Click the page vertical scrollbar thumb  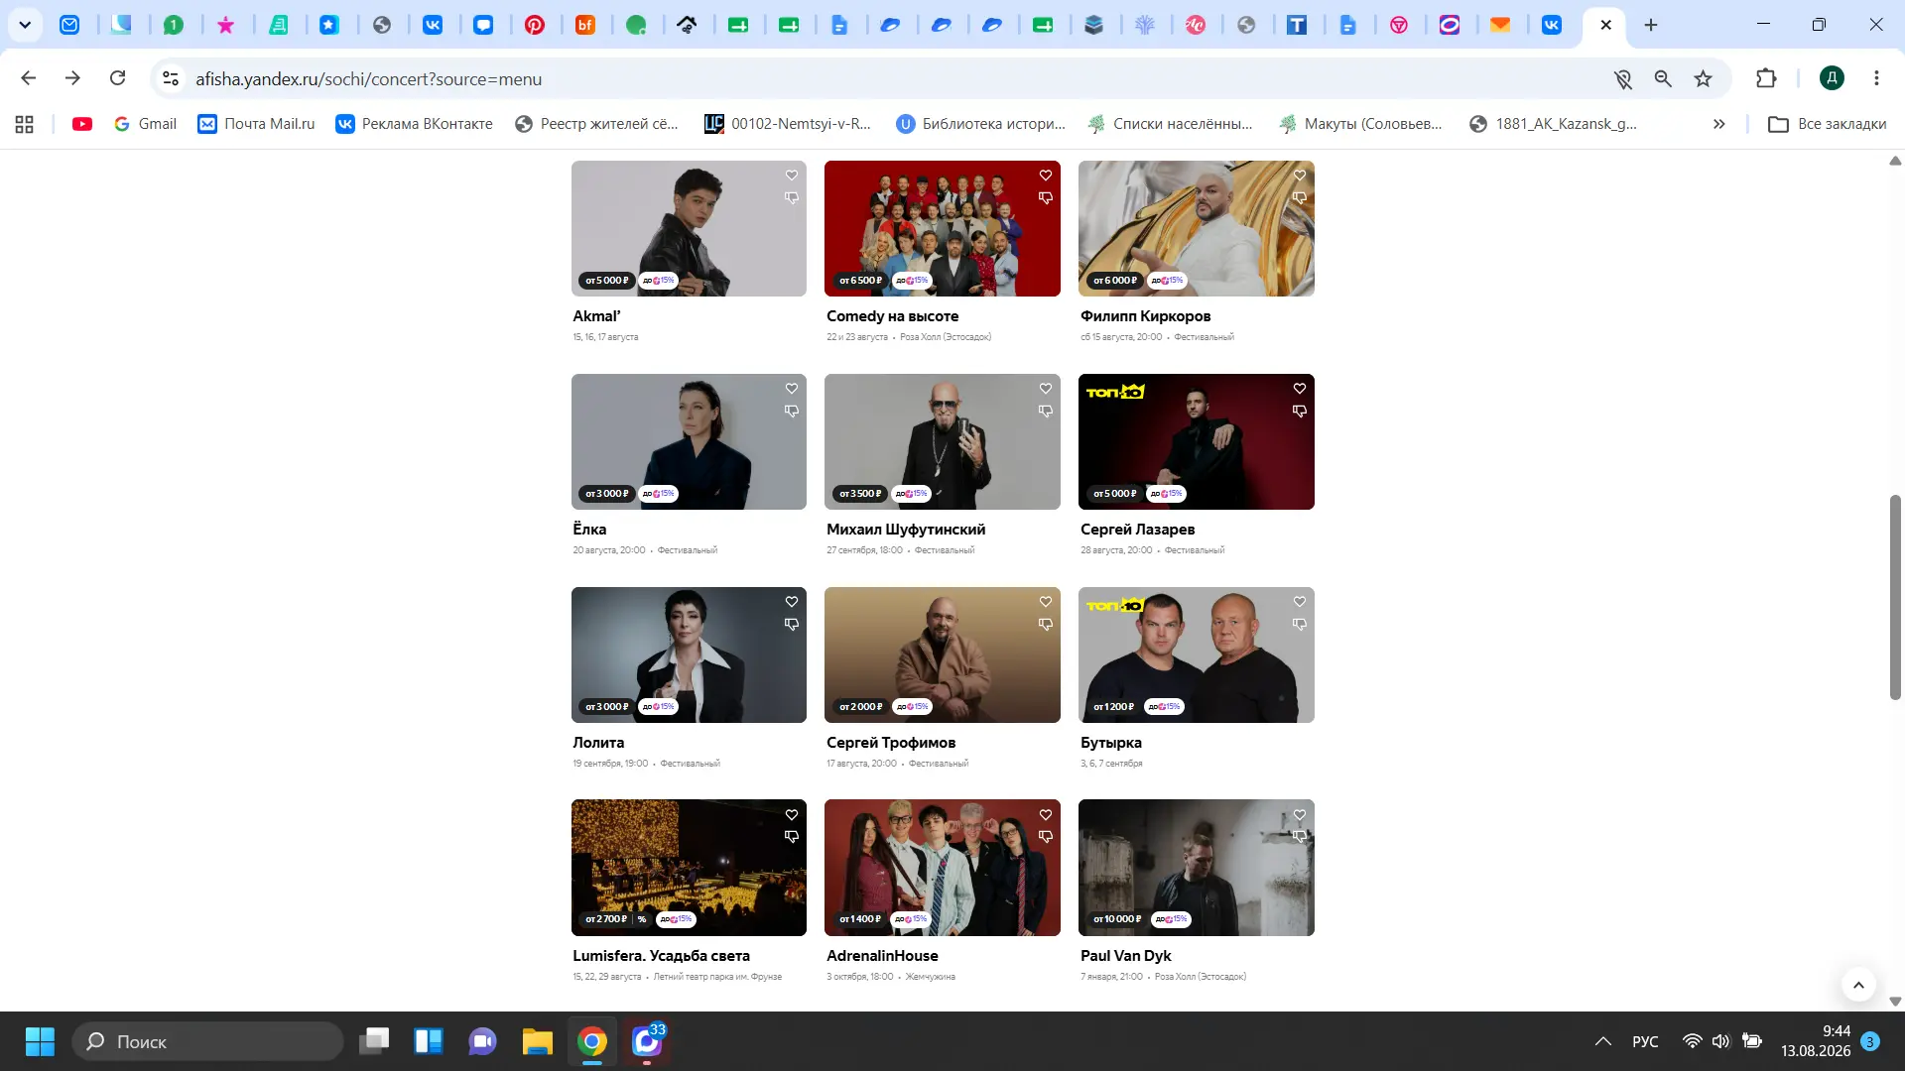(x=1895, y=597)
